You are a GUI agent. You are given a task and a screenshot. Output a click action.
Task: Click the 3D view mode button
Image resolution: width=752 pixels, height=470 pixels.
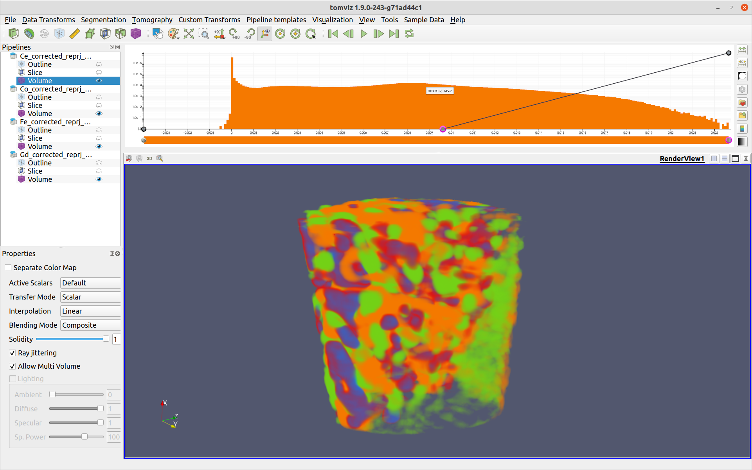click(x=149, y=158)
